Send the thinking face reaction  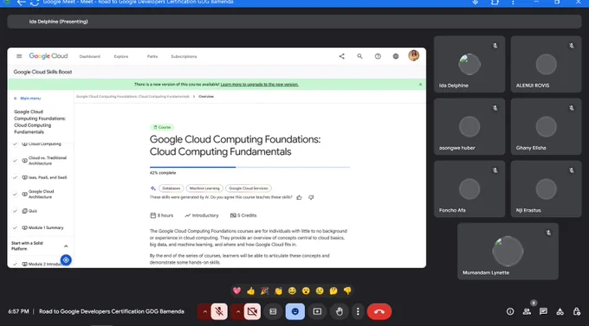333,291
